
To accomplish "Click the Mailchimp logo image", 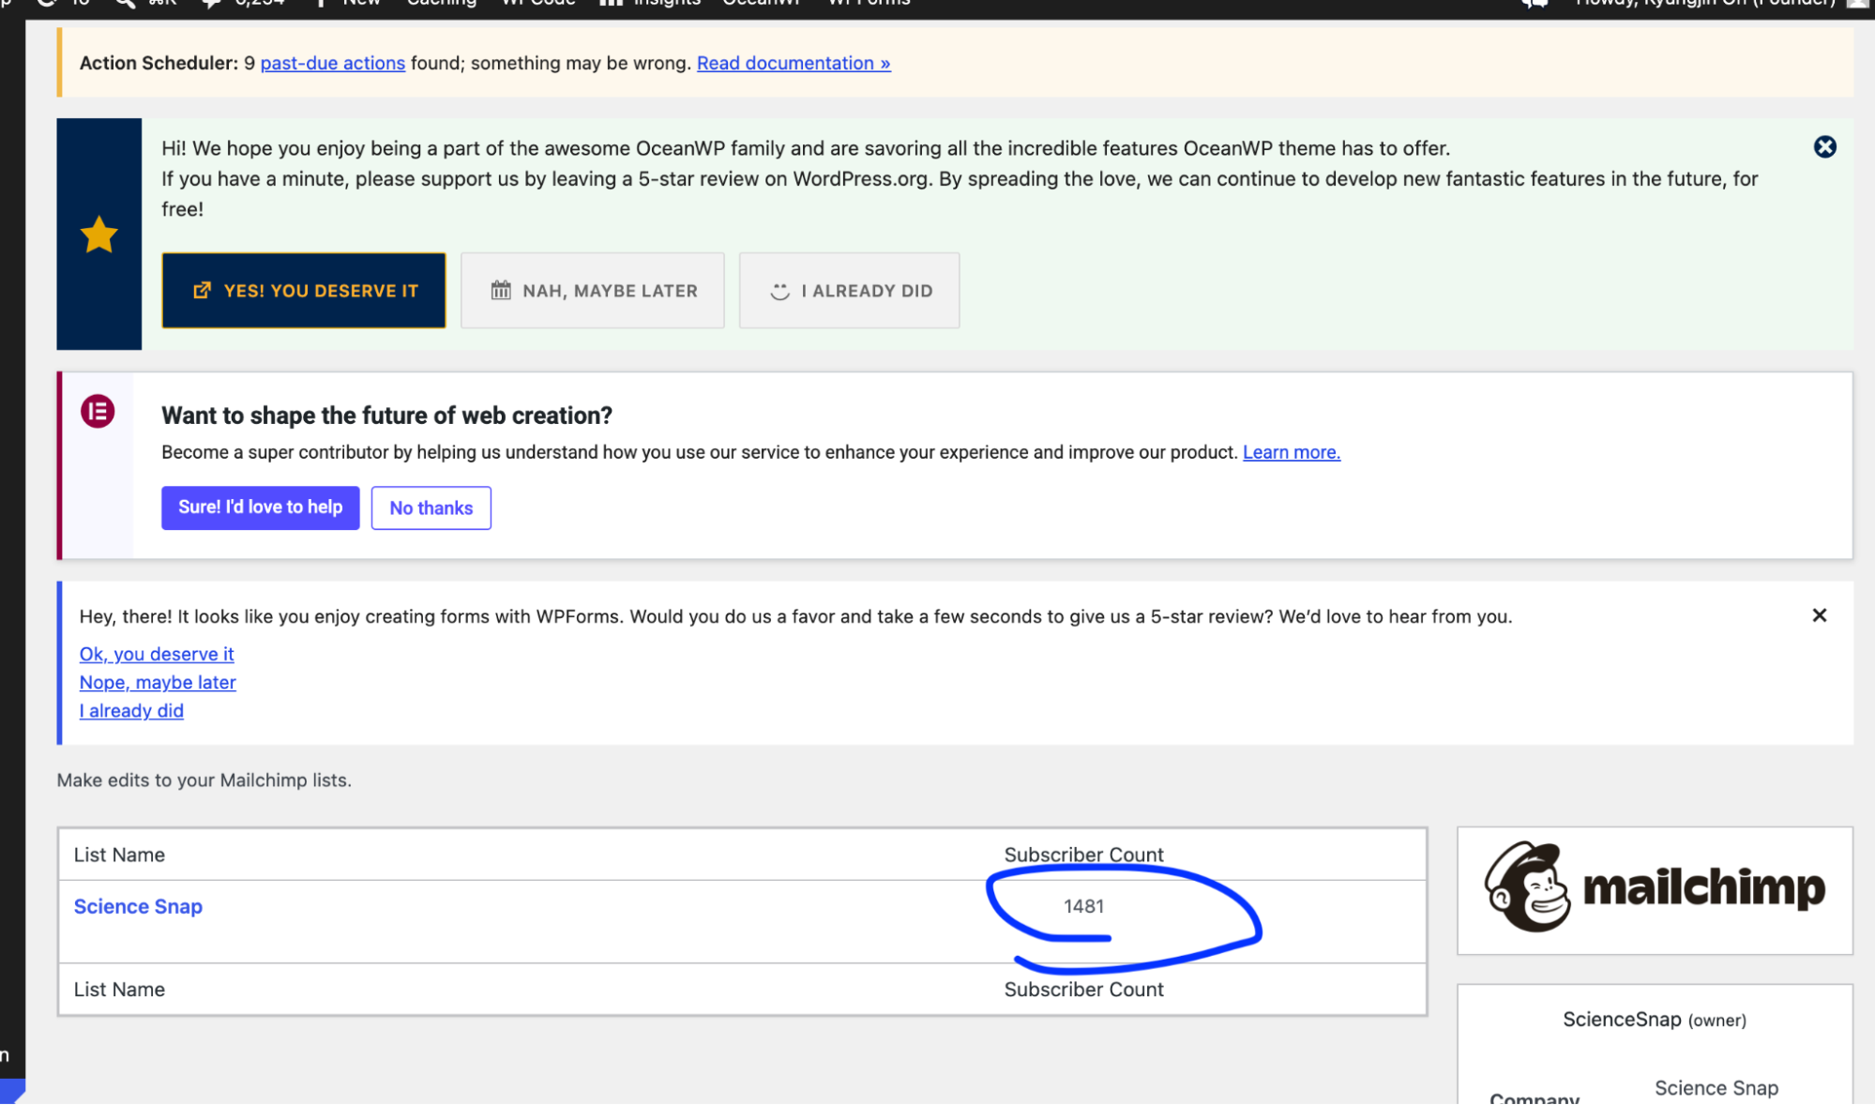I will coord(1655,887).
